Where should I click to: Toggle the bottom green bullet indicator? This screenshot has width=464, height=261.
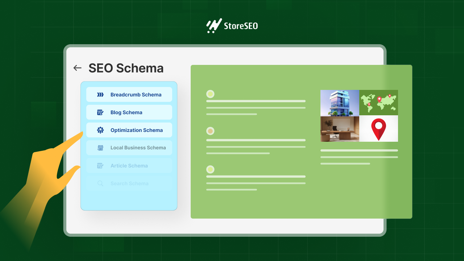pyautogui.click(x=210, y=169)
